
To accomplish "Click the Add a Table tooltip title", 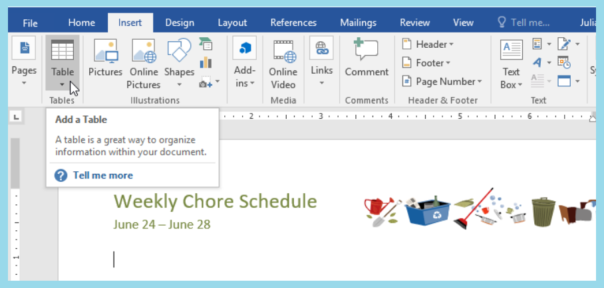I will tap(81, 119).
